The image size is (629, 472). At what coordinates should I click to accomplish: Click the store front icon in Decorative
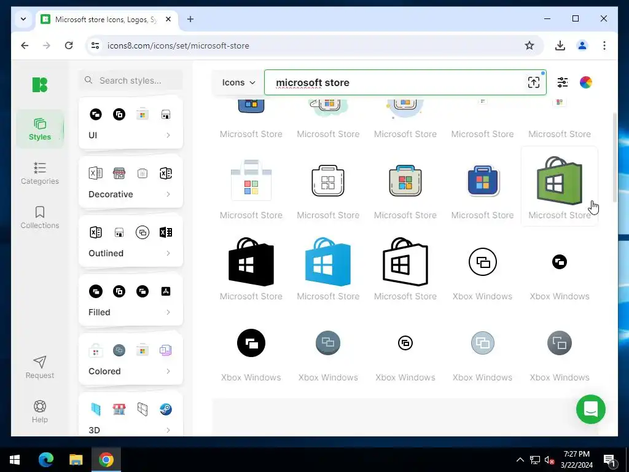click(119, 173)
